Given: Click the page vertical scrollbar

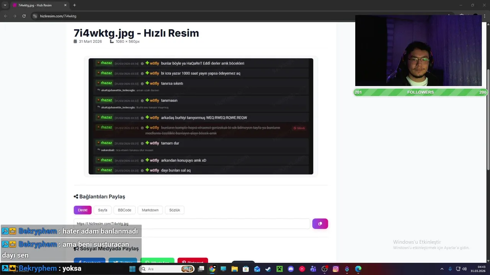Looking at the screenshot, I should pyautogui.click(x=488, y=120).
